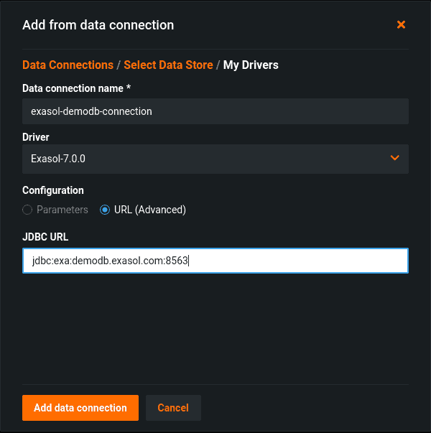Open the Select Data Store breadcrumb
Screen dimensions: 431x433
click(x=168, y=65)
